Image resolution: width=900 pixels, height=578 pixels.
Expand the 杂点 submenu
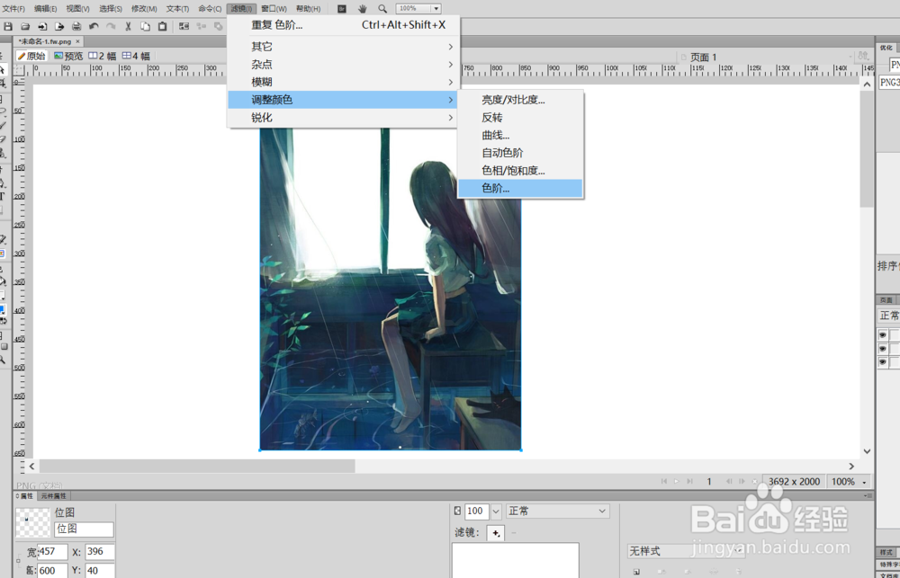[x=343, y=64]
